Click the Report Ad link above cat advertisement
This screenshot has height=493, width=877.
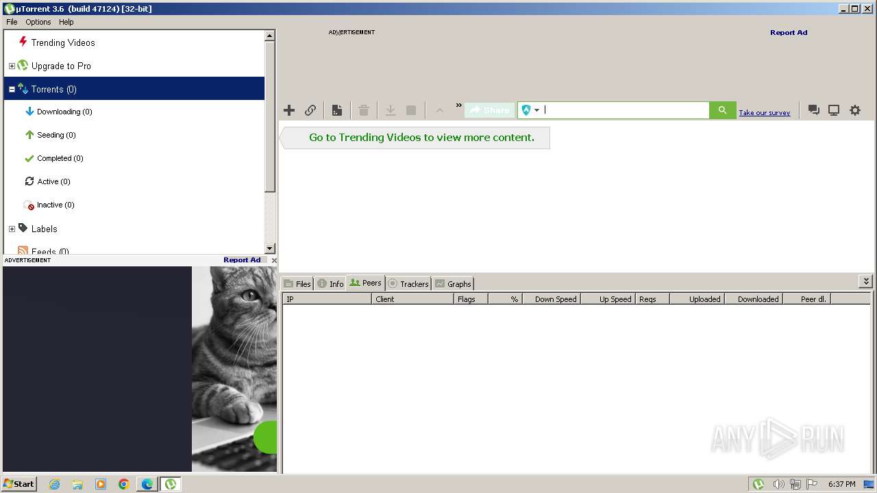[x=242, y=260]
